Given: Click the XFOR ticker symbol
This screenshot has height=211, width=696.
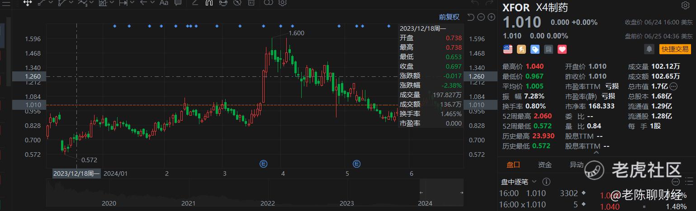Looking at the screenshot, I should tap(516, 7).
